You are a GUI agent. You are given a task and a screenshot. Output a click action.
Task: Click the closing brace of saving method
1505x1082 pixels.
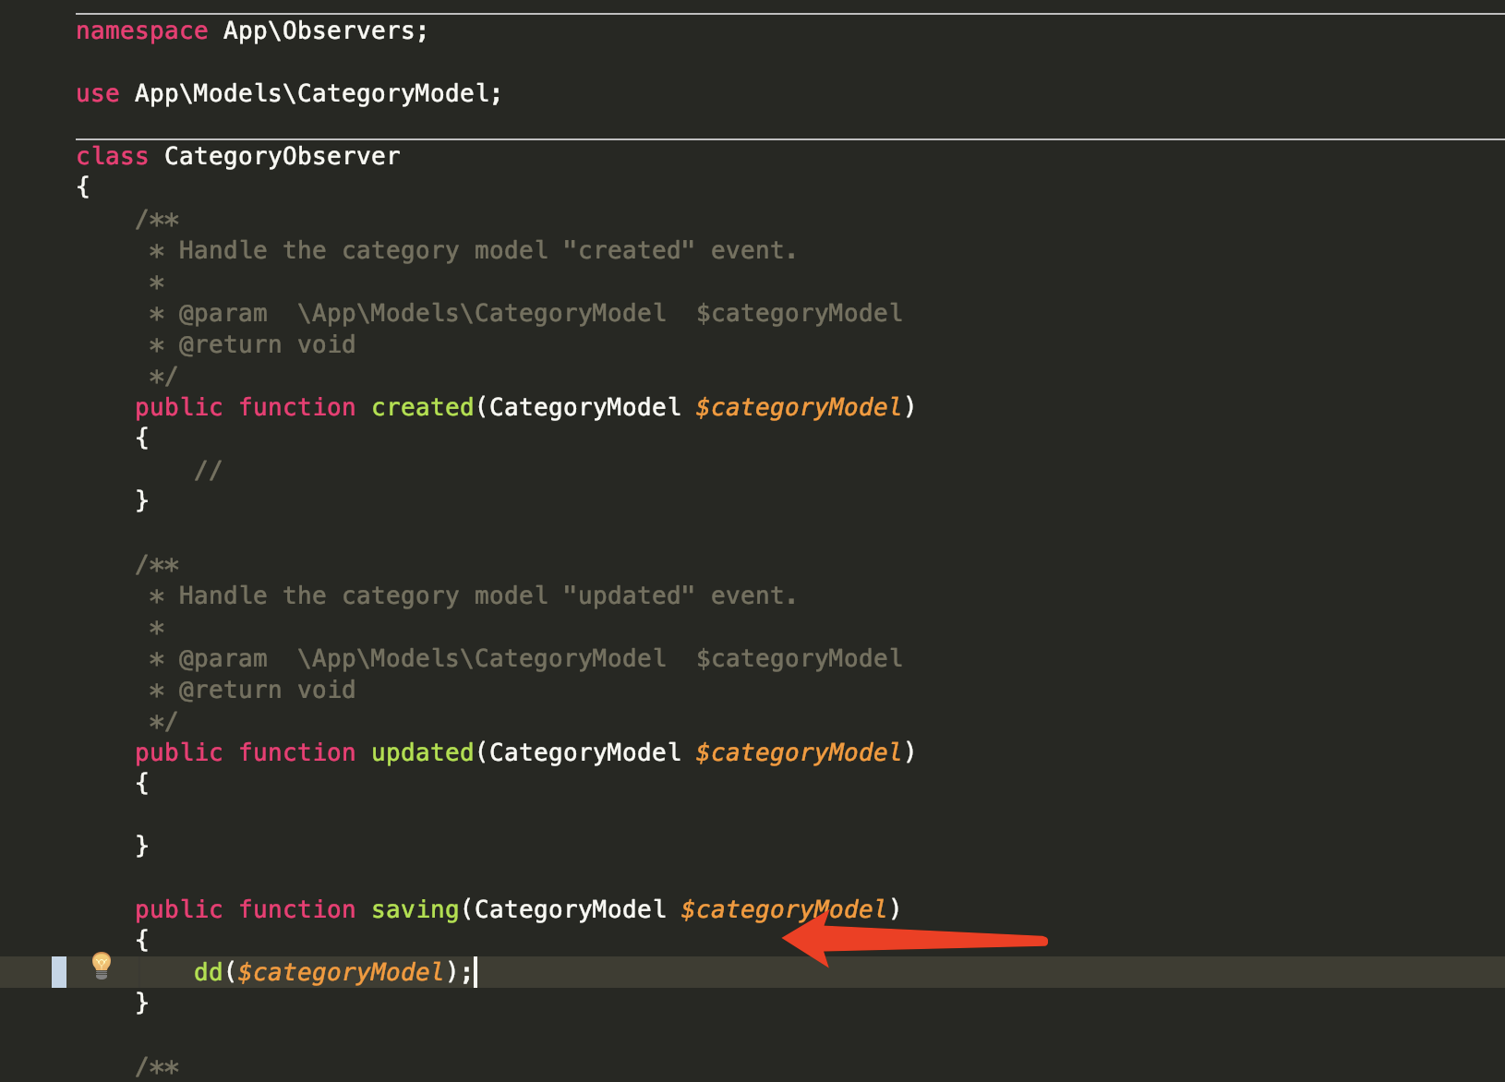[142, 1002]
